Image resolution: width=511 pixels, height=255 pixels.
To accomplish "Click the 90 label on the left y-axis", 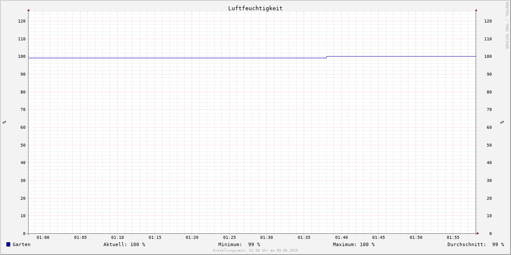I will pyautogui.click(x=23, y=74).
